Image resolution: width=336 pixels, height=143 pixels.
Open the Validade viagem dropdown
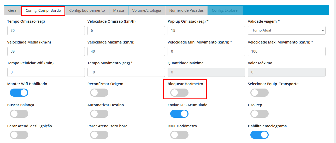click(286, 30)
